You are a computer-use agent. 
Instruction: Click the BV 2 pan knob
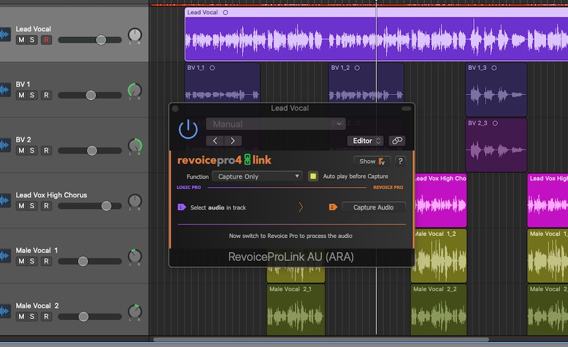pos(135,146)
